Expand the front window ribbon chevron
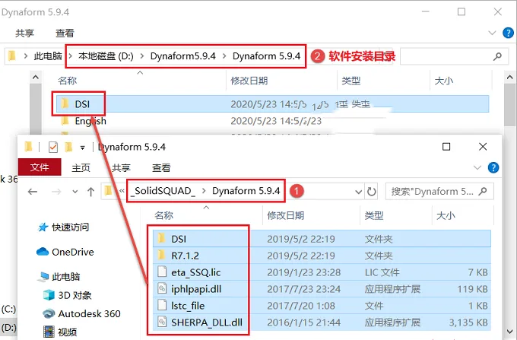This screenshot has height=340, width=517. click(x=477, y=167)
